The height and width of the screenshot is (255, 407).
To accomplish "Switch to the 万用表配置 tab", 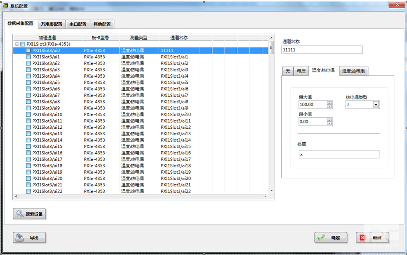I will pyautogui.click(x=52, y=24).
